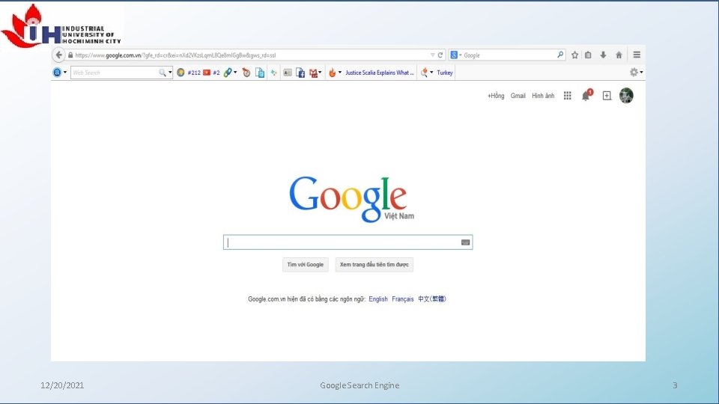The width and height of the screenshot is (719, 404).
Task: Click the blue document pages icon
Action: [260, 73]
